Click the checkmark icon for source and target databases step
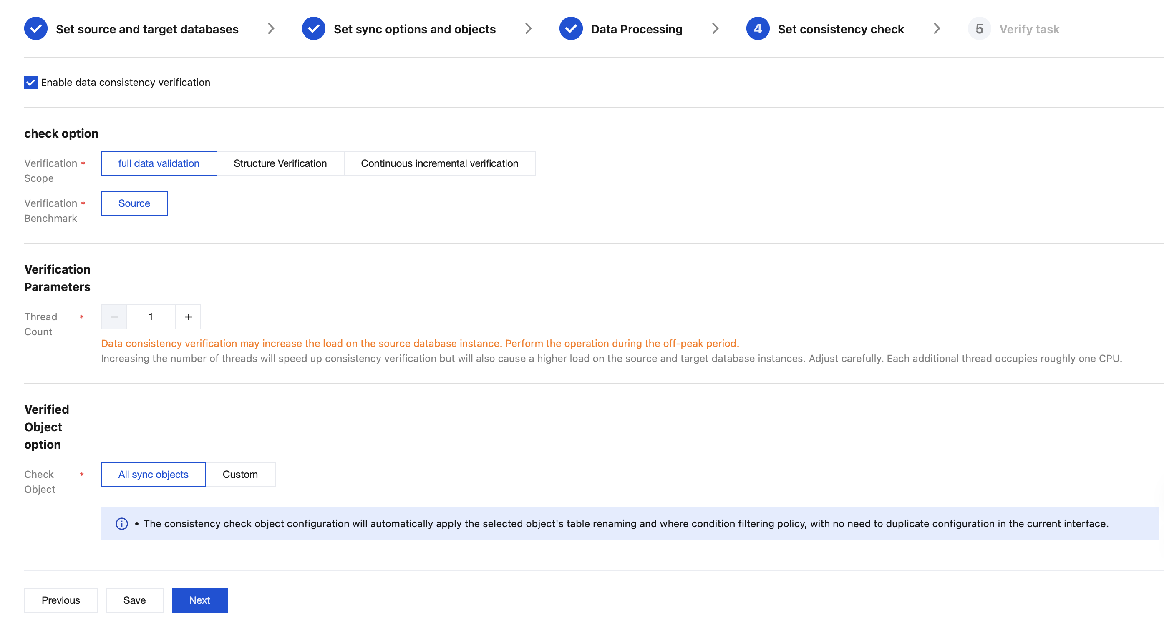 tap(36, 29)
